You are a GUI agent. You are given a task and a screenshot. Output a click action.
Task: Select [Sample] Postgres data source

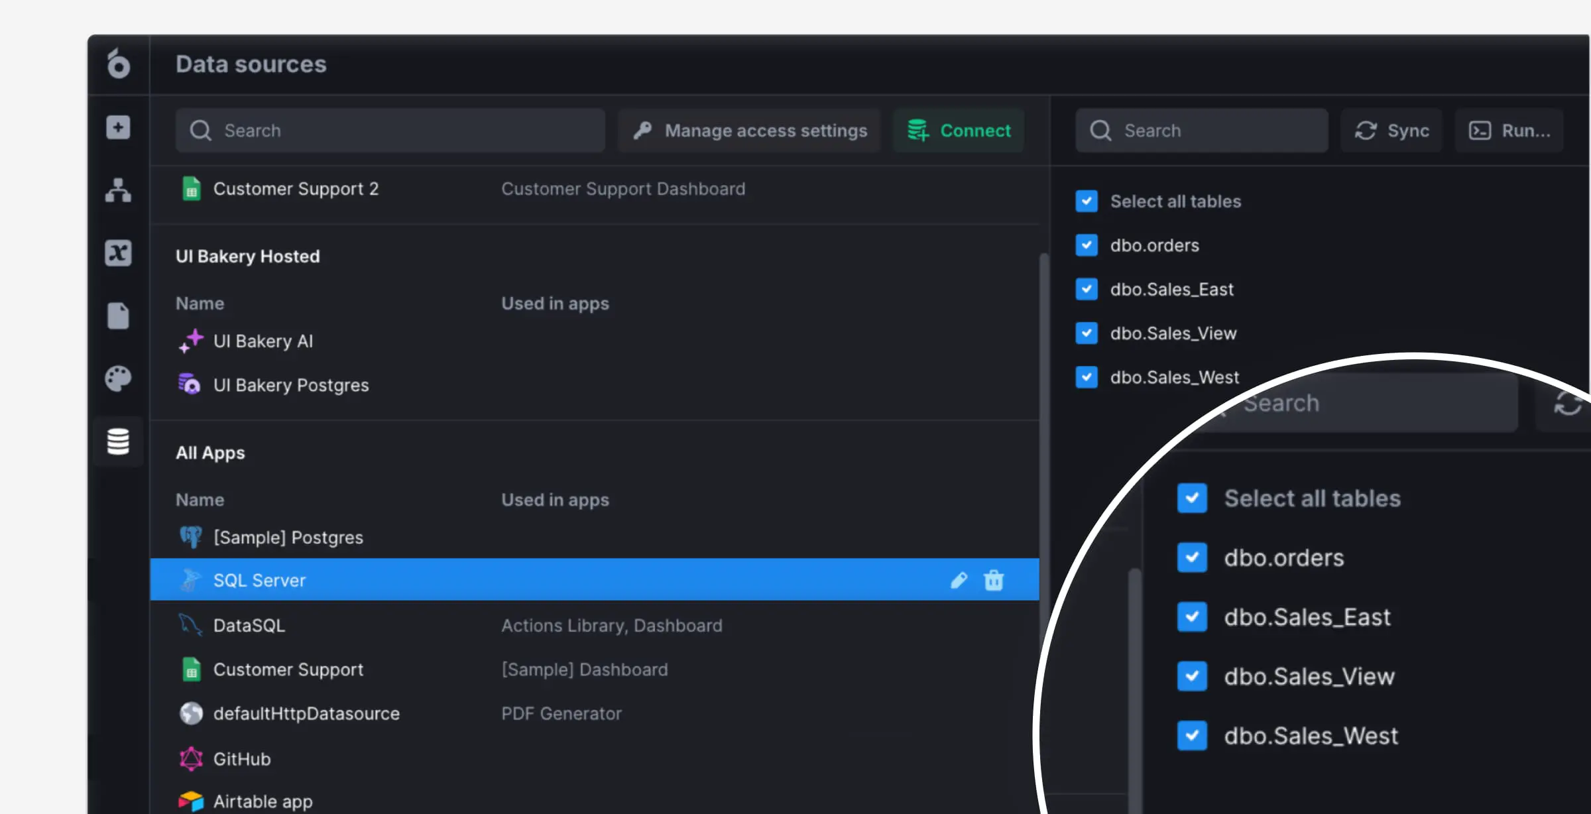click(595, 537)
